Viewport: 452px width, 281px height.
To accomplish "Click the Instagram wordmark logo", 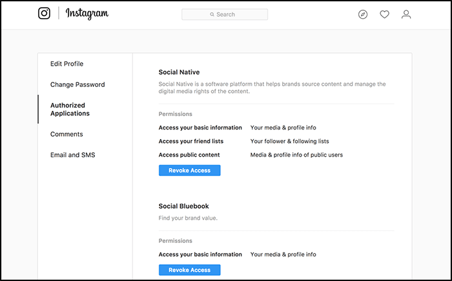I will (x=87, y=14).
